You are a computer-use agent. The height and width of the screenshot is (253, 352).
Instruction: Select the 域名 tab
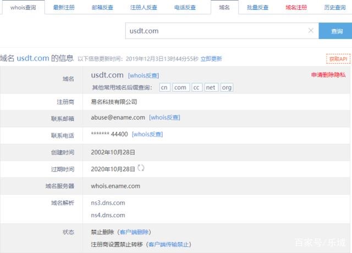click(225, 8)
